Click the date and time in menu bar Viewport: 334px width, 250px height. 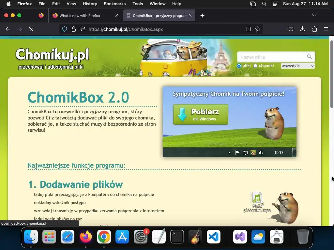[x=305, y=4]
